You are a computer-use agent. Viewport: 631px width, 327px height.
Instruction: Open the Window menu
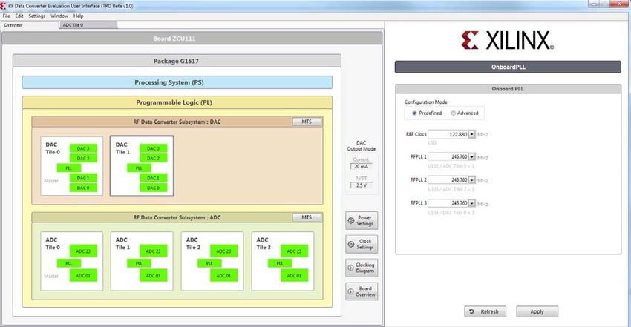tap(59, 16)
